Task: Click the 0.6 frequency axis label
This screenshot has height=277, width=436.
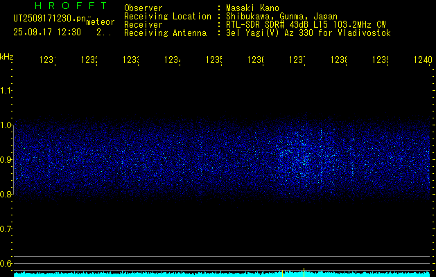Action: tap(6, 263)
